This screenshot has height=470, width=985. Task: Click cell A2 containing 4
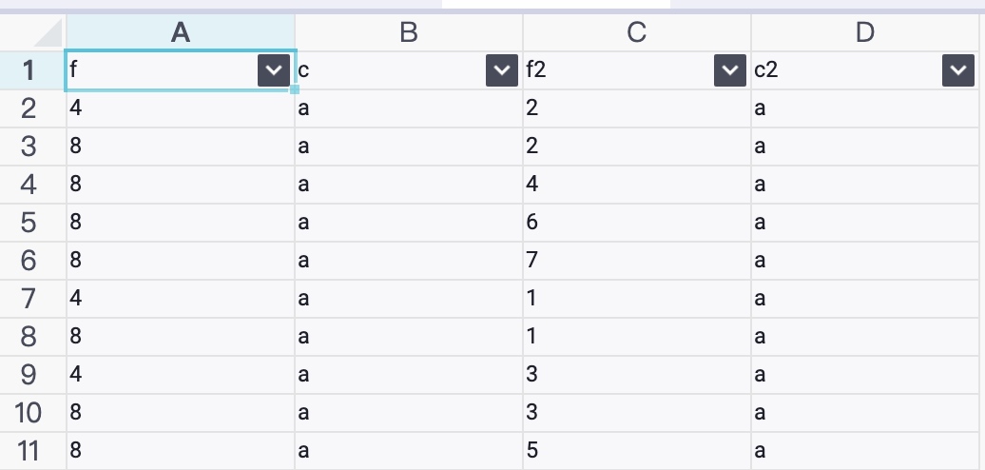[x=181, y=108]
